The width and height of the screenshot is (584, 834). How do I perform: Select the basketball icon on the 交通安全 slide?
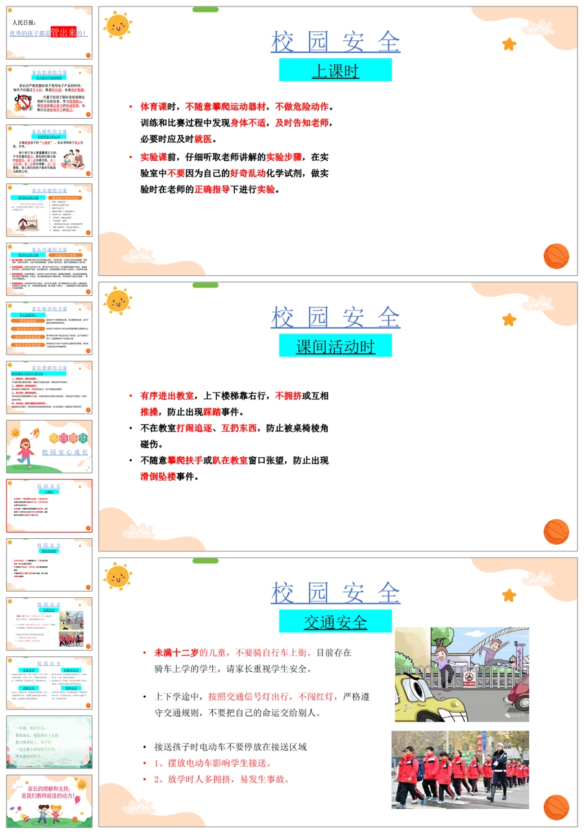[x=556, y=807]
